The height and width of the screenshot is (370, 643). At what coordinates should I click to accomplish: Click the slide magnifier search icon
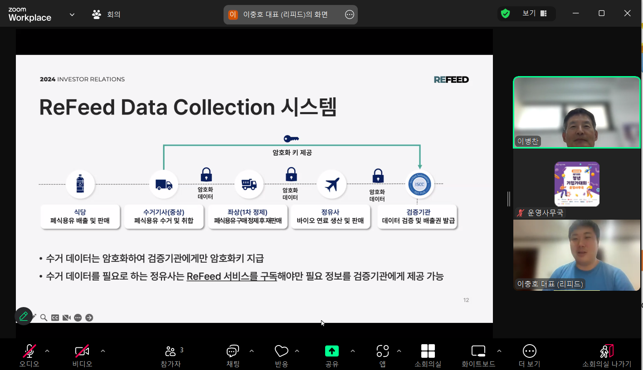44,317
